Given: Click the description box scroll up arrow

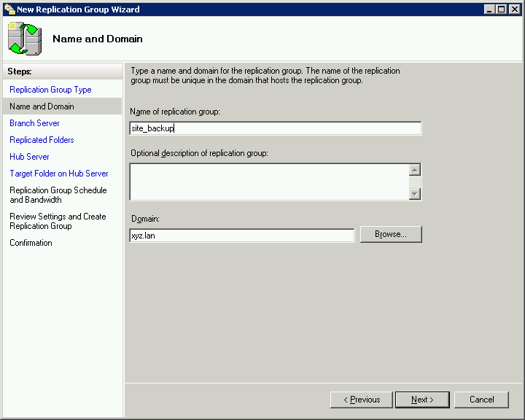Looking at the screenshot, I should pyautogui.click(x=415, y=170).
